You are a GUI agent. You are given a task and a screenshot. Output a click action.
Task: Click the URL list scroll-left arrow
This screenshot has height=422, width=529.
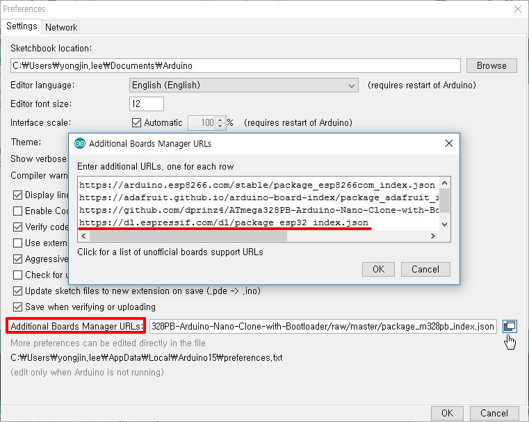pyautogui.click(x=83, y=236)
